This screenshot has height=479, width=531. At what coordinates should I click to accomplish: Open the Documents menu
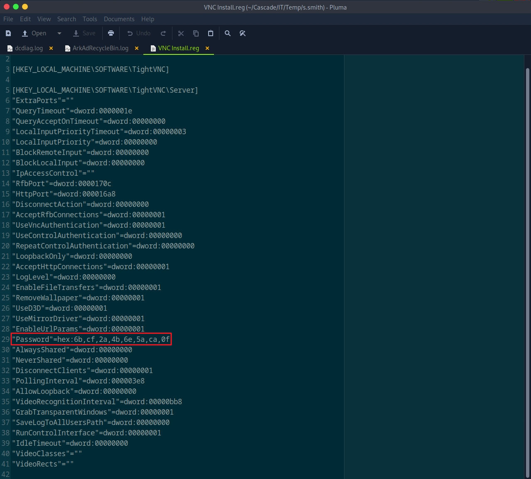119,19
